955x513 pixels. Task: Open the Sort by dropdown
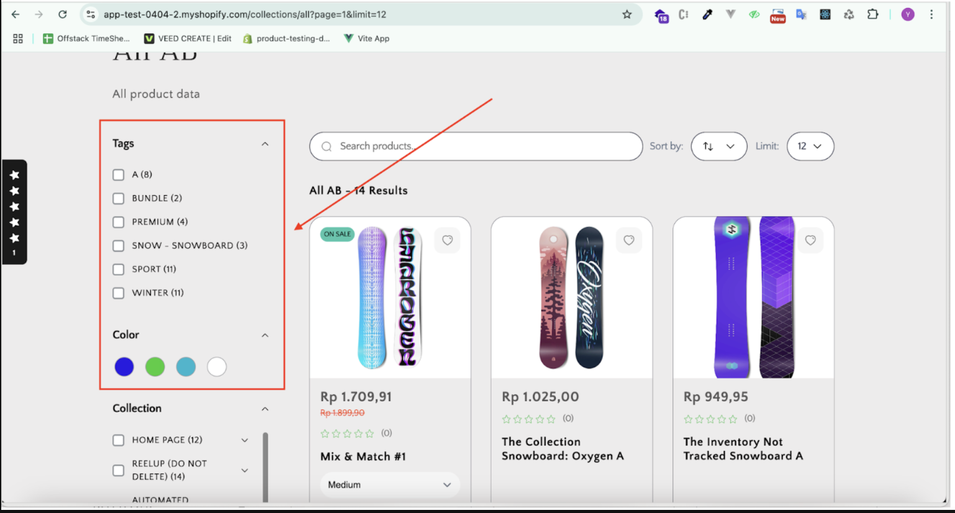[718, 147]
